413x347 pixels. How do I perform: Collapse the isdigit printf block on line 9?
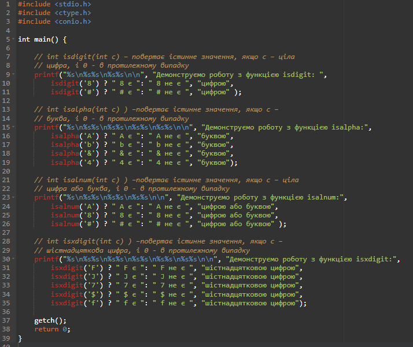click(x=13, y=75)
